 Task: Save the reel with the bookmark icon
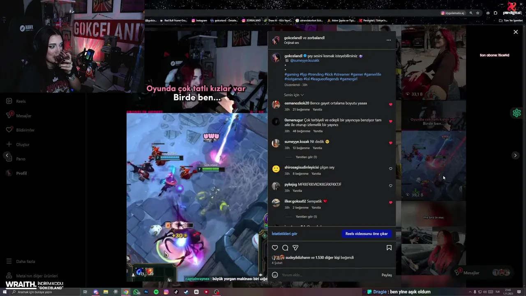389,247
